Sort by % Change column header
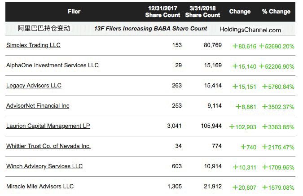The height and width of the screenshot is (196, 303). (x=276, y=11)
